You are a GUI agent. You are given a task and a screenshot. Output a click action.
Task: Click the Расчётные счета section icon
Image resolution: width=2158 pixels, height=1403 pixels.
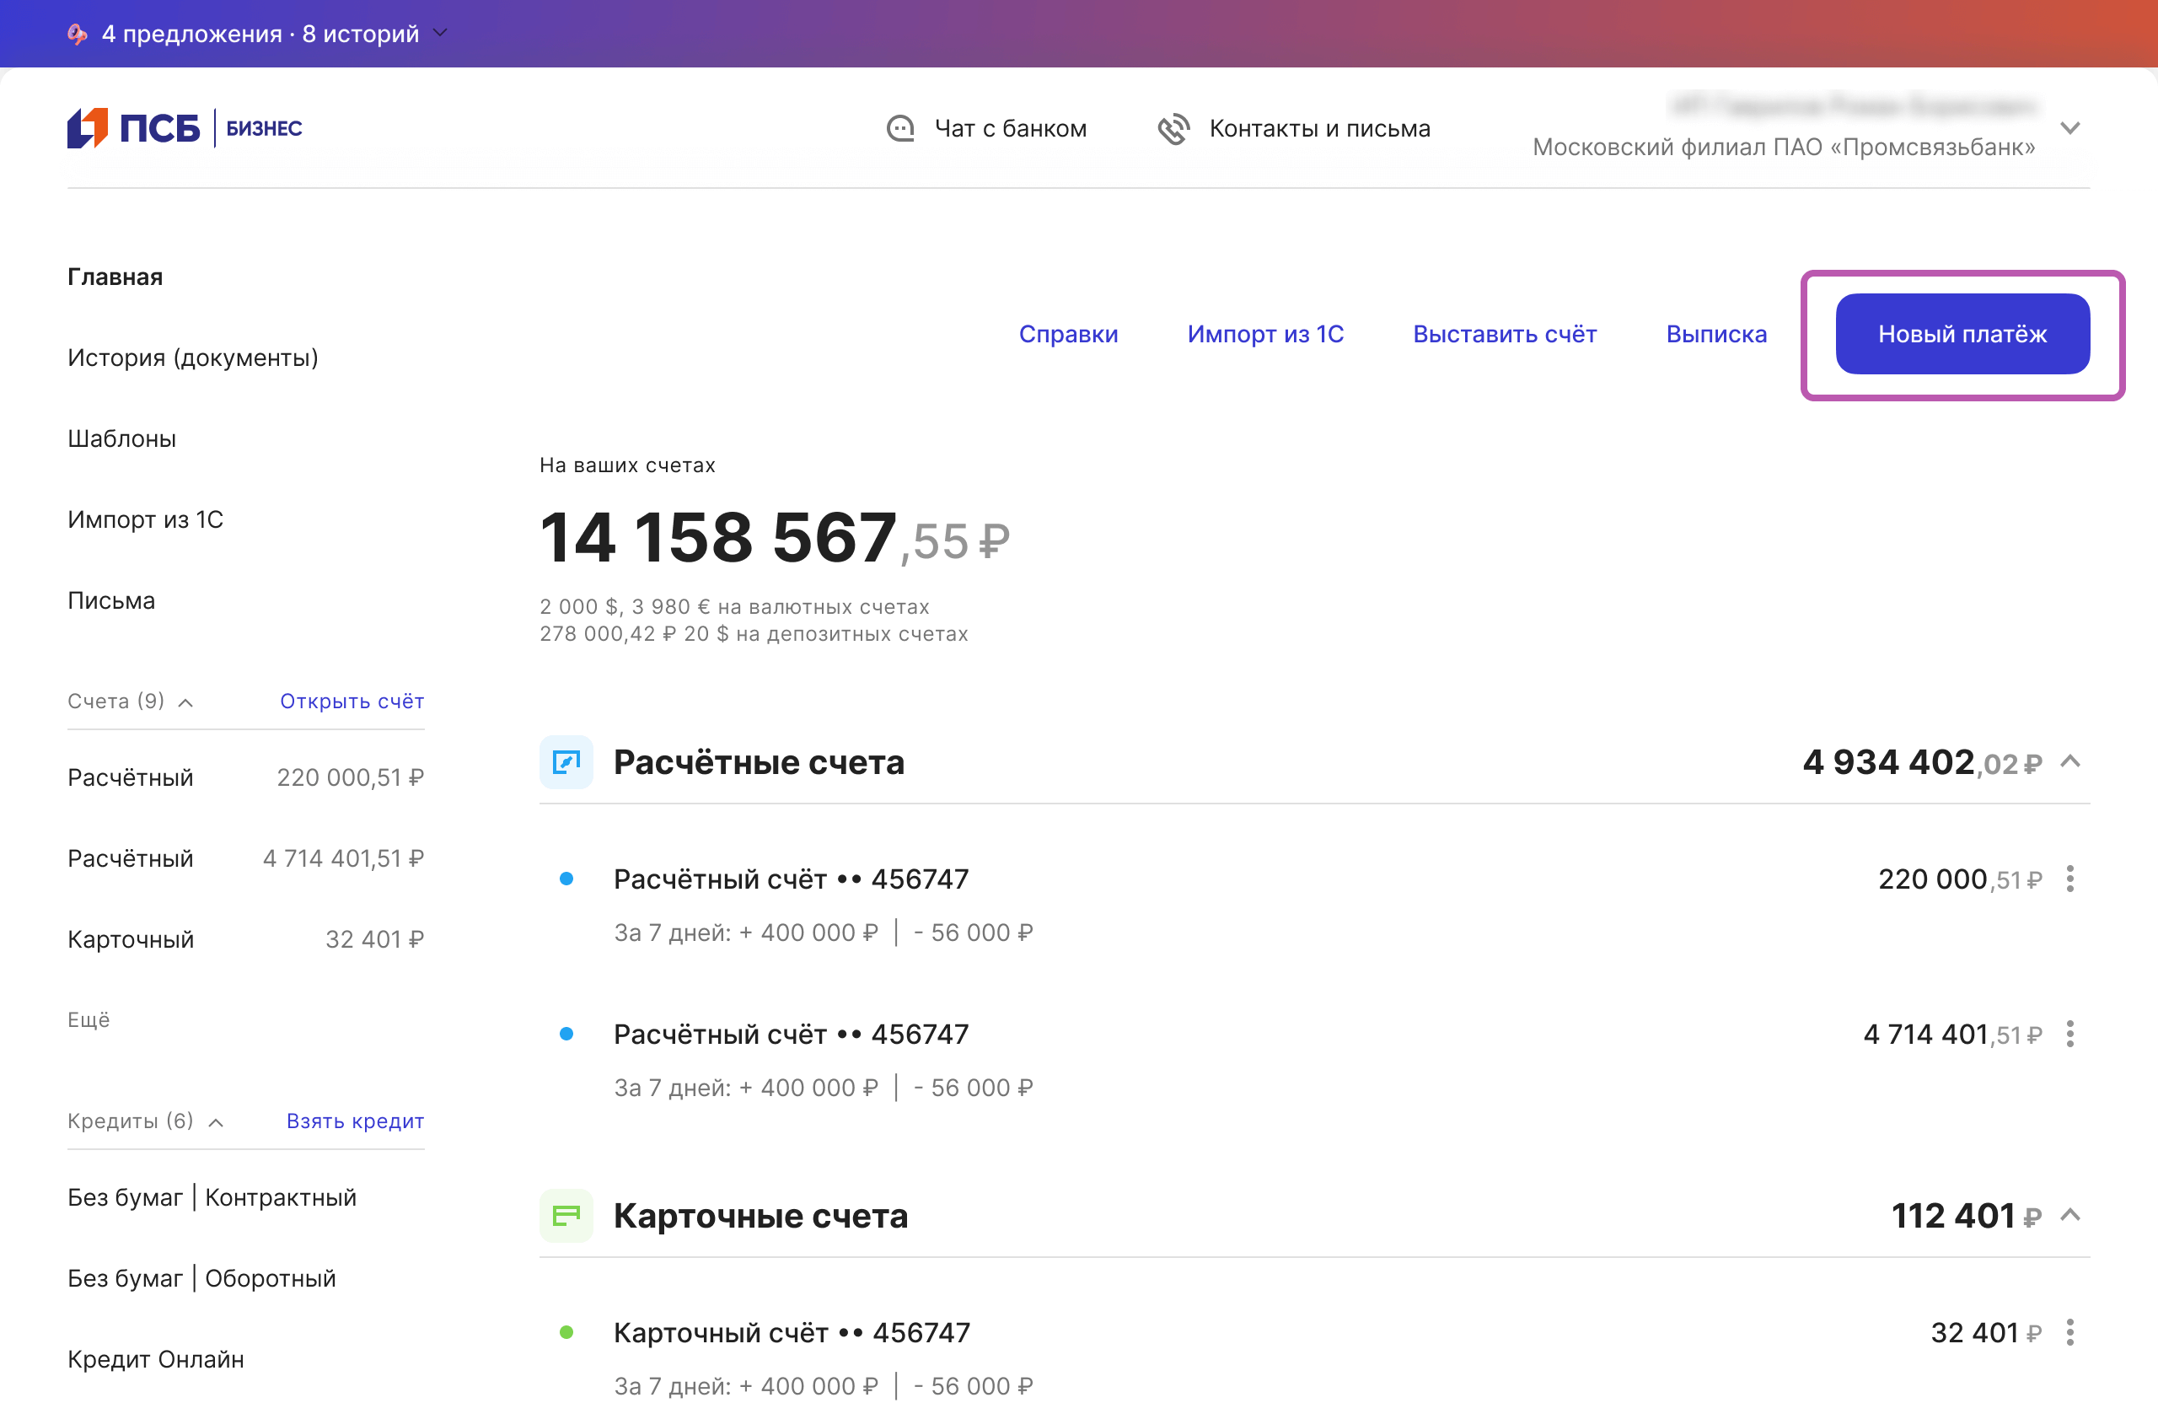pyautogui.click(x=566, y=762)
